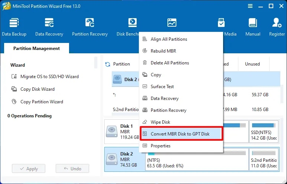Click the Undo button

point(72,168)
